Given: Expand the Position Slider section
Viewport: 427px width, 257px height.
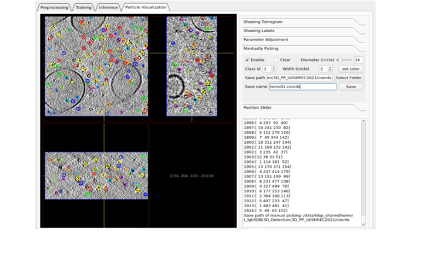Looking at the screenshot, I should click(256, 107).
